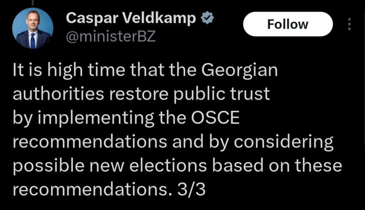Image resolution: width=365 pixels, height=210 pixels.
Task: Click the "3/3" thread counter text
Action: point(192,190)
